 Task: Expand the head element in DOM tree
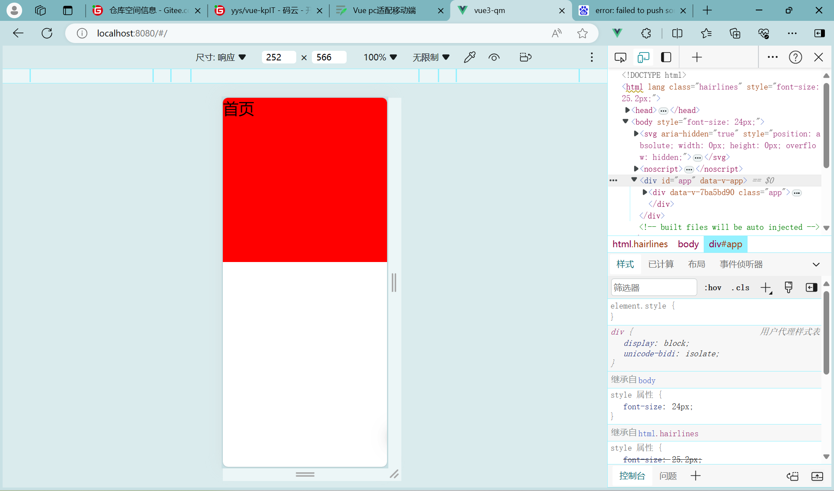coord(627,110)
